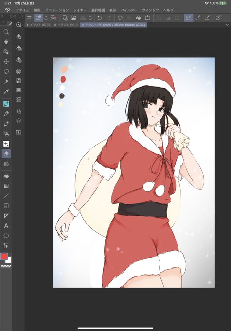The width and height of the screenshot is (231, 331).
Task: Open the レイヤー menu
Action: click(80, 10)
